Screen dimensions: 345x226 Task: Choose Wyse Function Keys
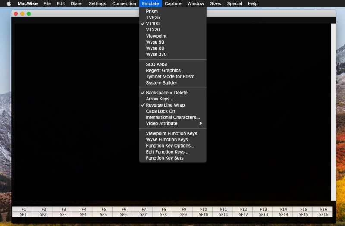pos(173,139)
